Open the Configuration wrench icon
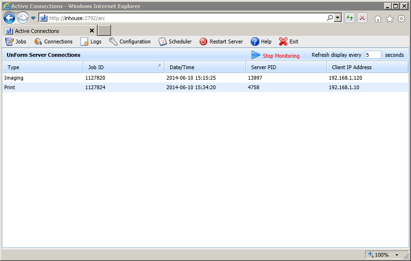This screenshot has height=261, width=411. click(113, 42)
